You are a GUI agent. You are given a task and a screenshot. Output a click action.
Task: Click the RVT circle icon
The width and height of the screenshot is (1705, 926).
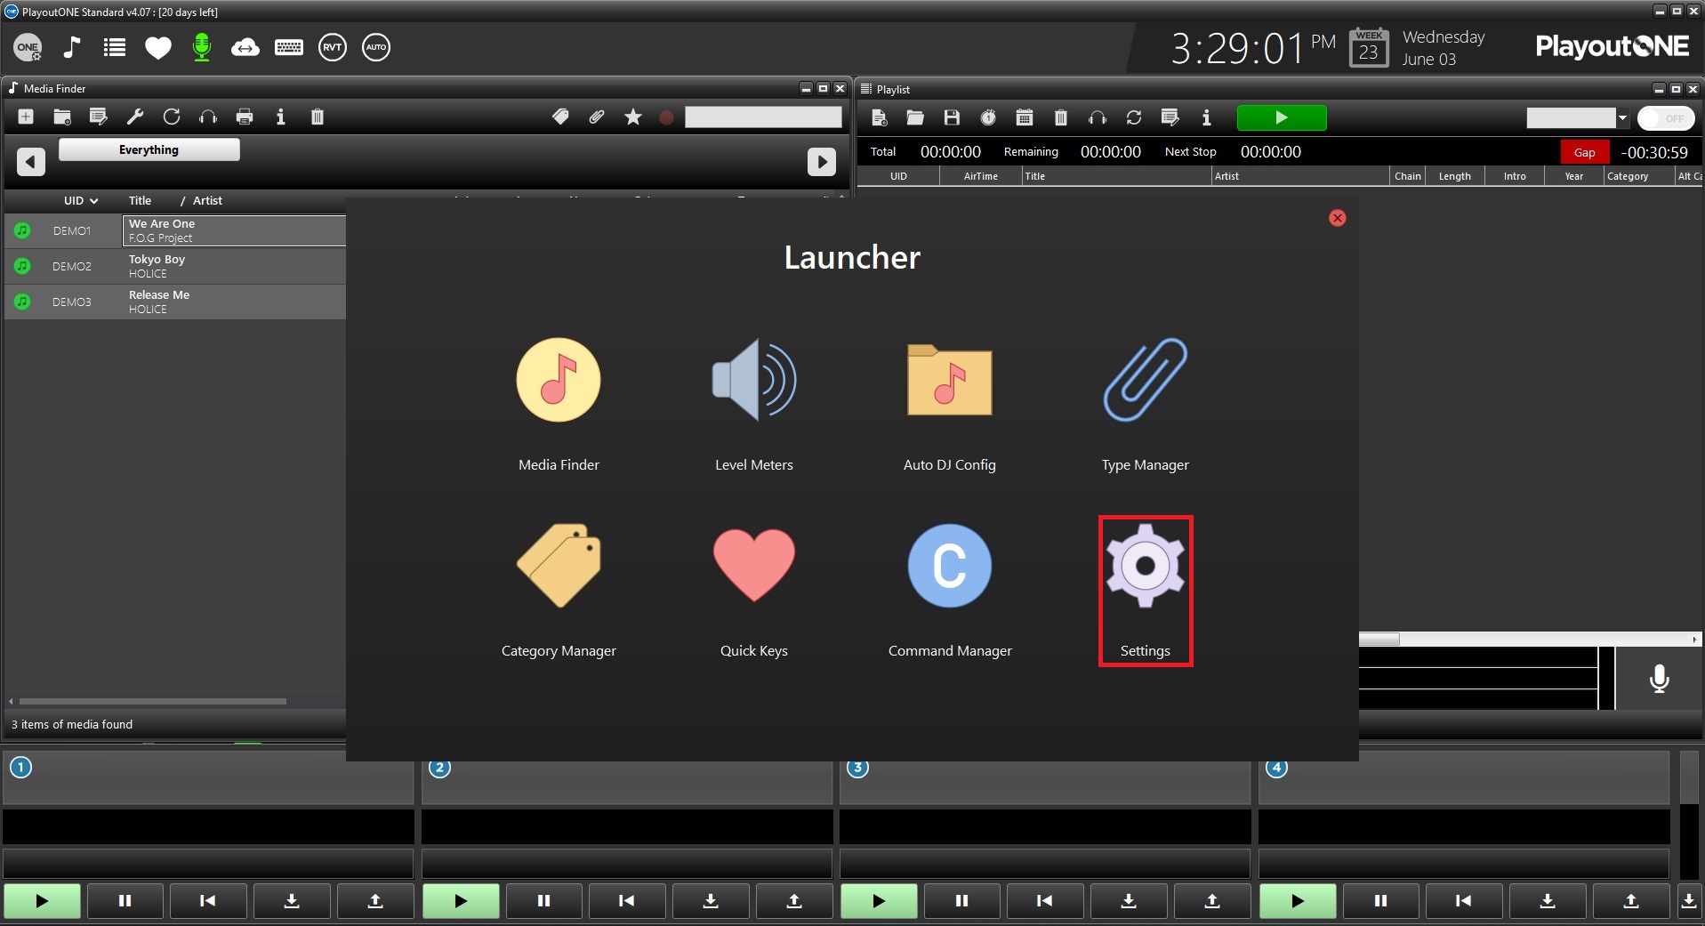(333, 47)
